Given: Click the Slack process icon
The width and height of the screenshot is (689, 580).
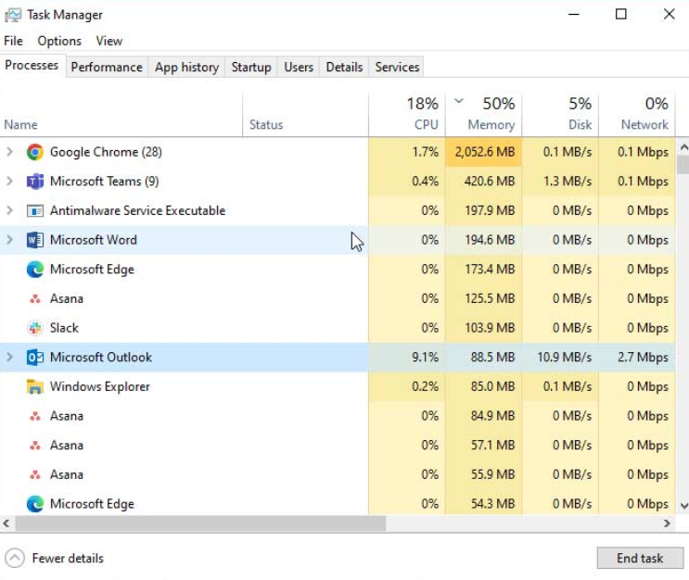Looking at the screenshot, I should 34,328.
